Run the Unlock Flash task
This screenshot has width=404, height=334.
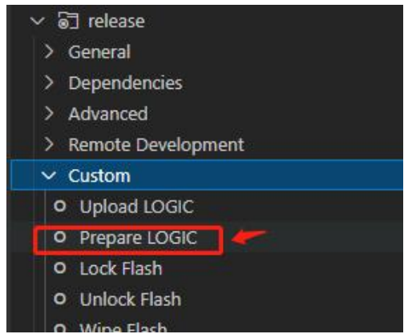tap(131, 300)
